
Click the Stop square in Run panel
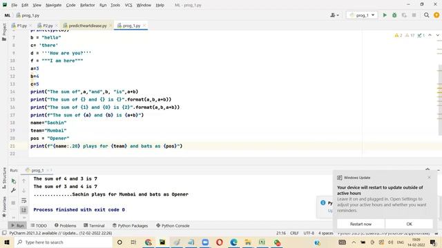[x=13, y=203]
